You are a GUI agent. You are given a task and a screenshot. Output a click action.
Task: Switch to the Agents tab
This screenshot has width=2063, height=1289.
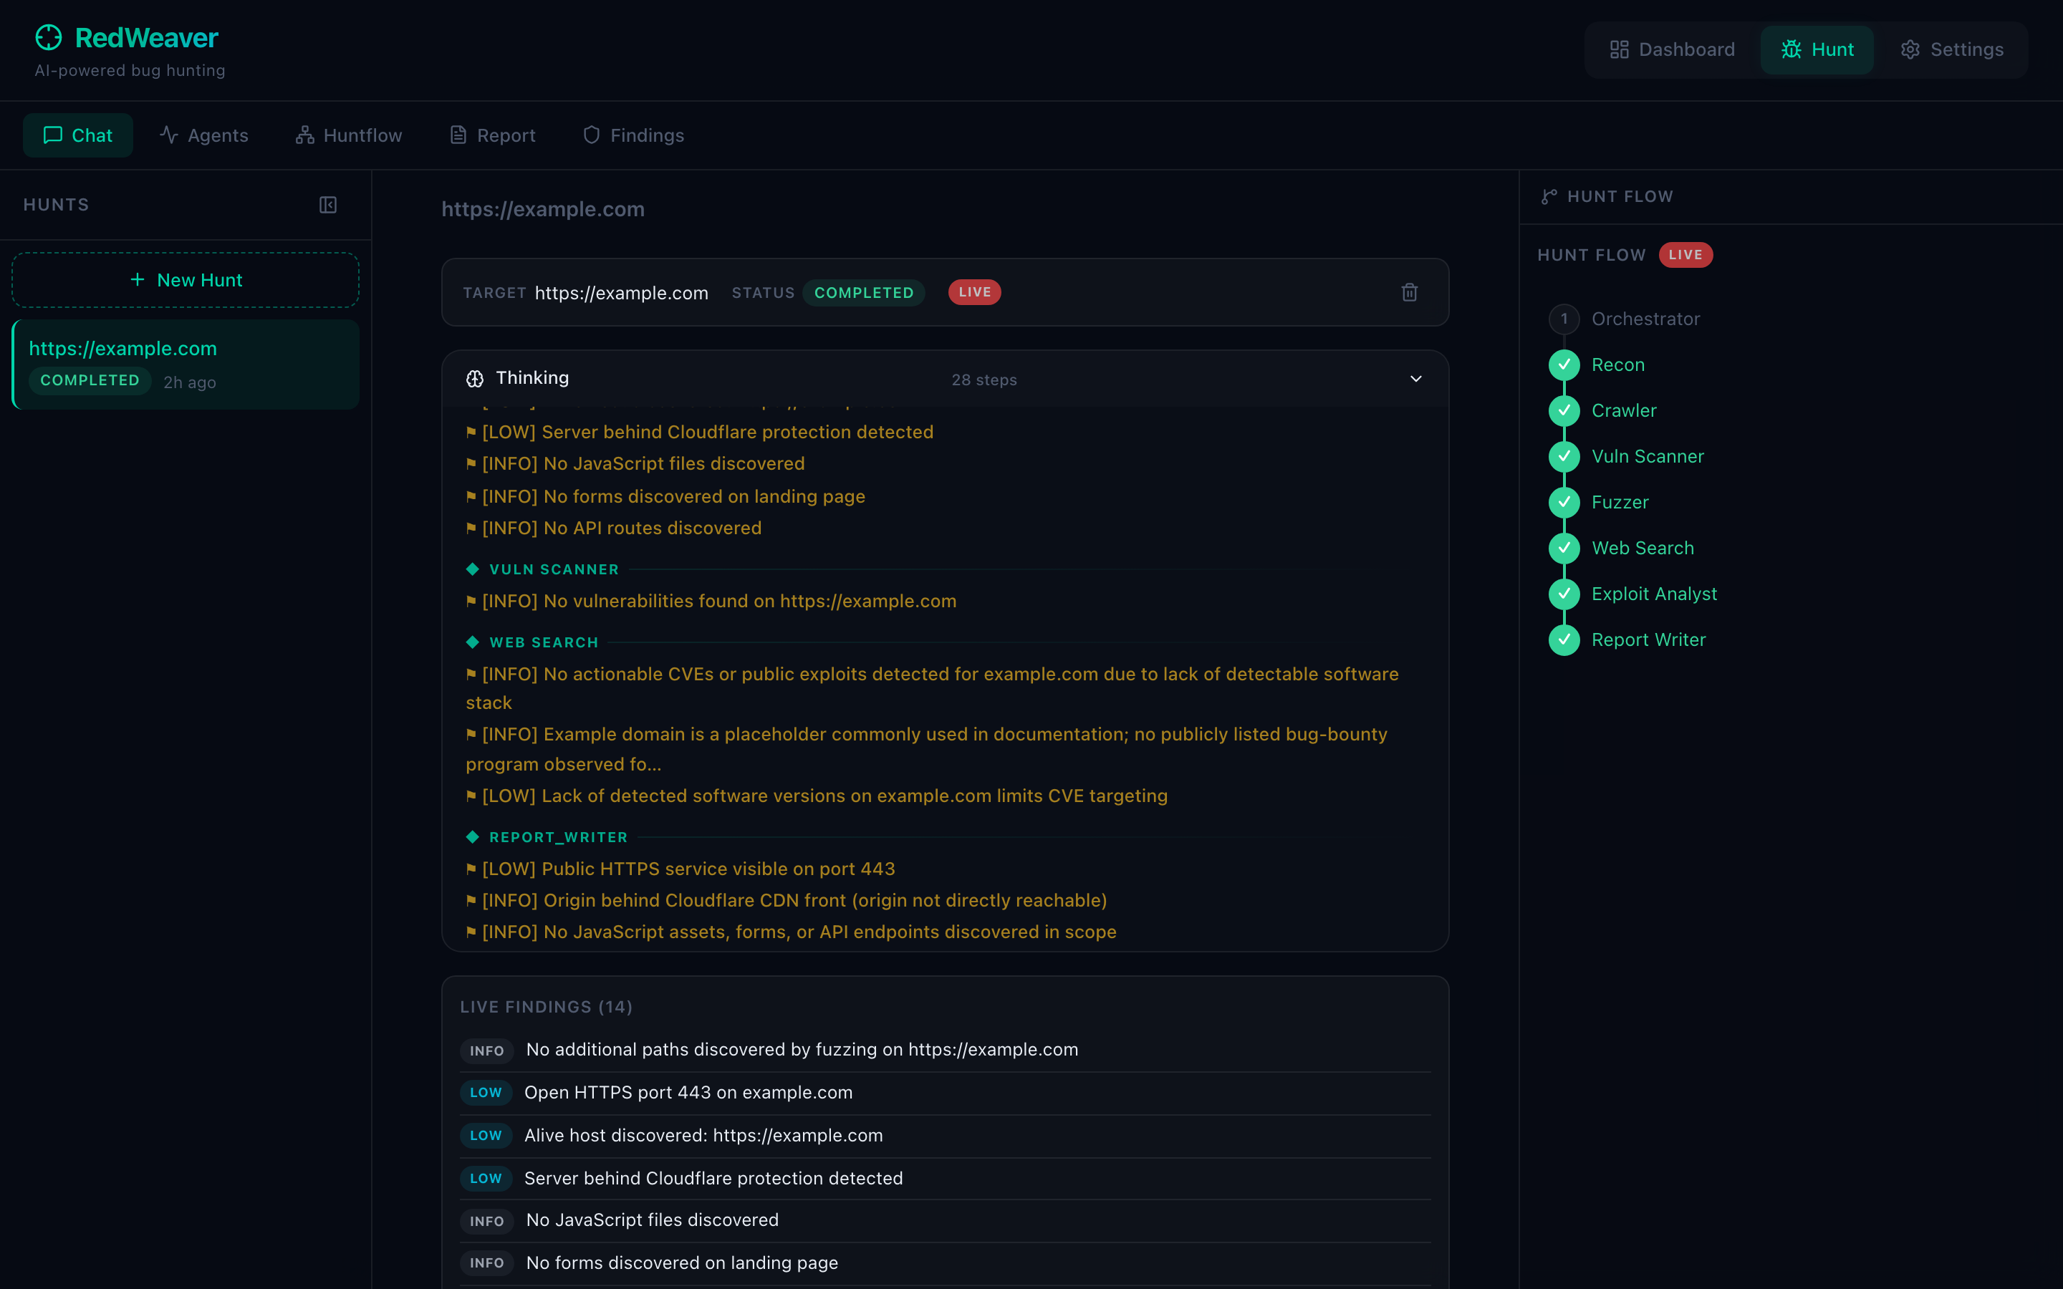pos(203,135)
